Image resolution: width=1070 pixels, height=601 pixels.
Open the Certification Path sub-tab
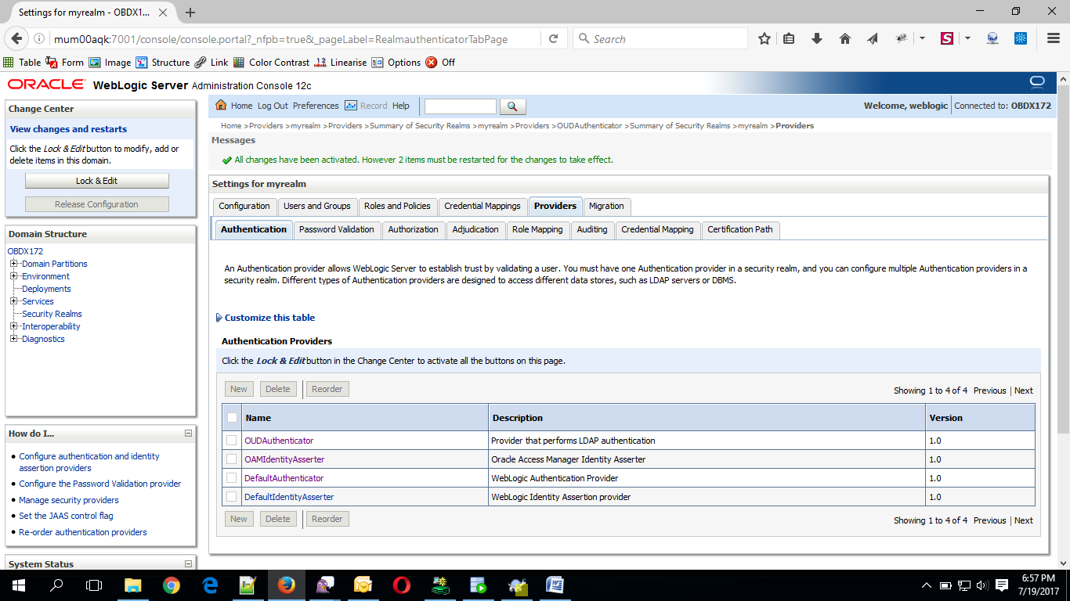740,229
